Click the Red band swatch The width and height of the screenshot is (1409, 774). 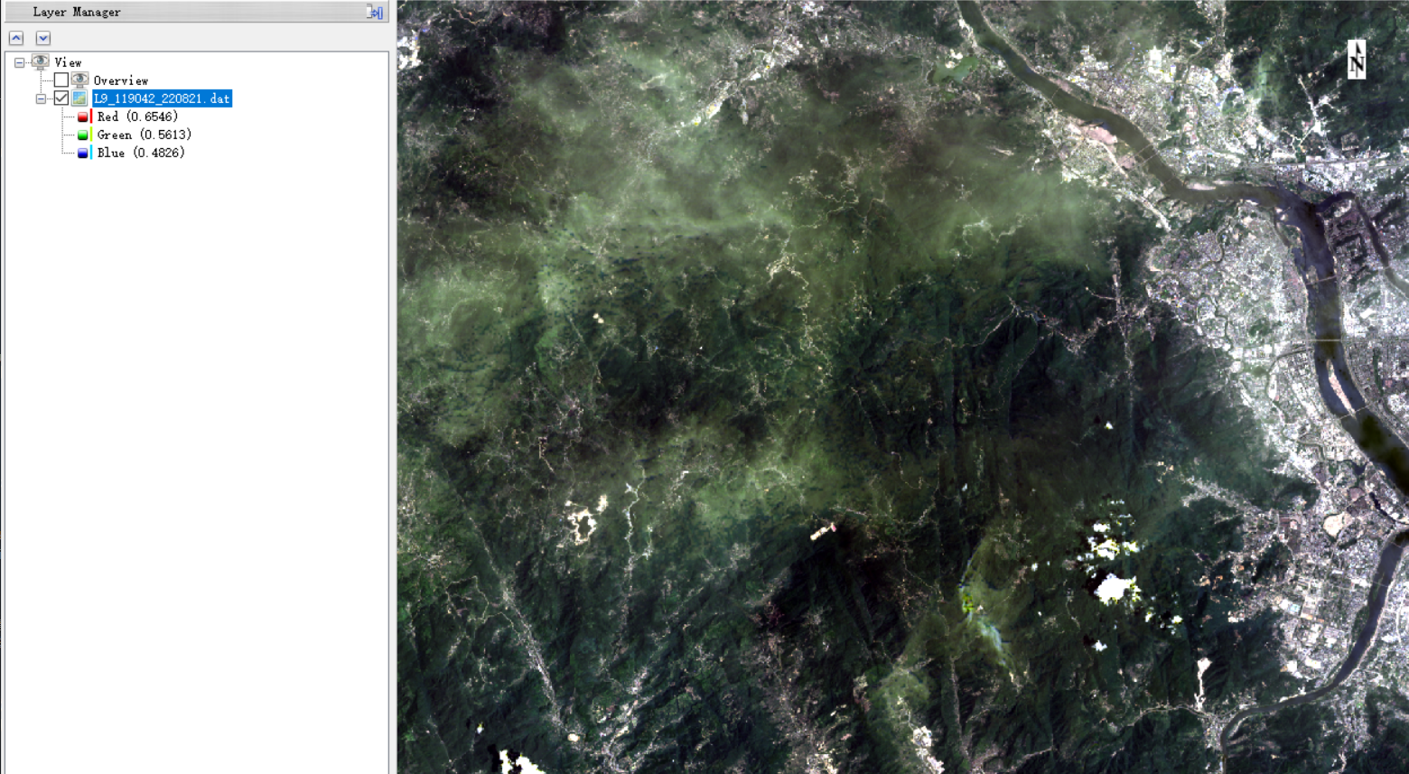pos(83,117)
